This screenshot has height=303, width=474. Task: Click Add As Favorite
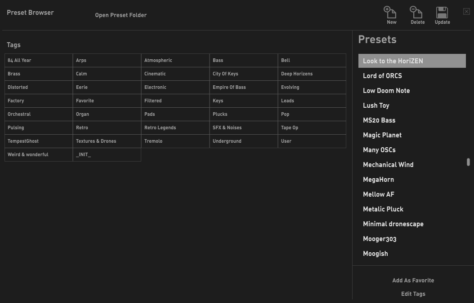413,281
